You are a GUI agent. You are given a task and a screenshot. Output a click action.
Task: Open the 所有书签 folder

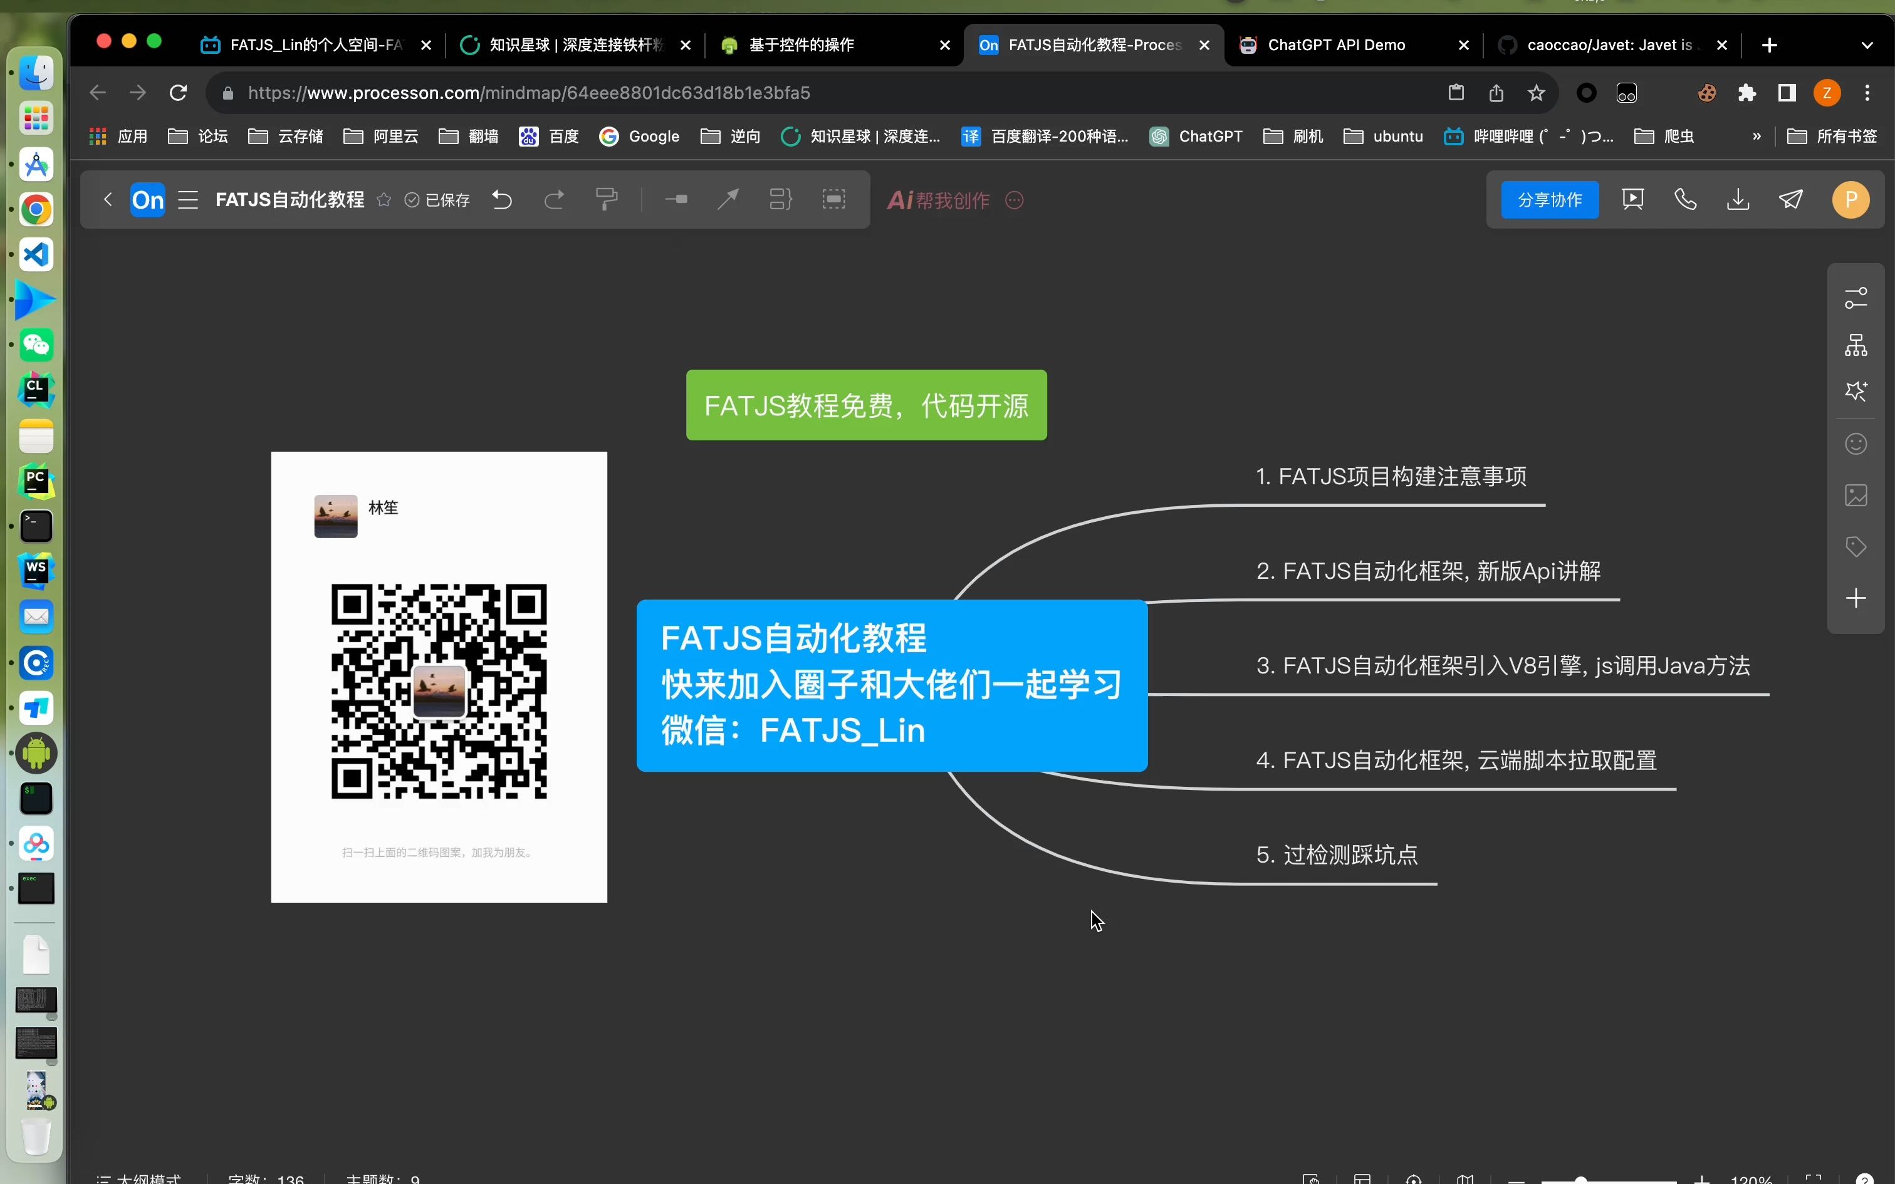(1832, 137)
